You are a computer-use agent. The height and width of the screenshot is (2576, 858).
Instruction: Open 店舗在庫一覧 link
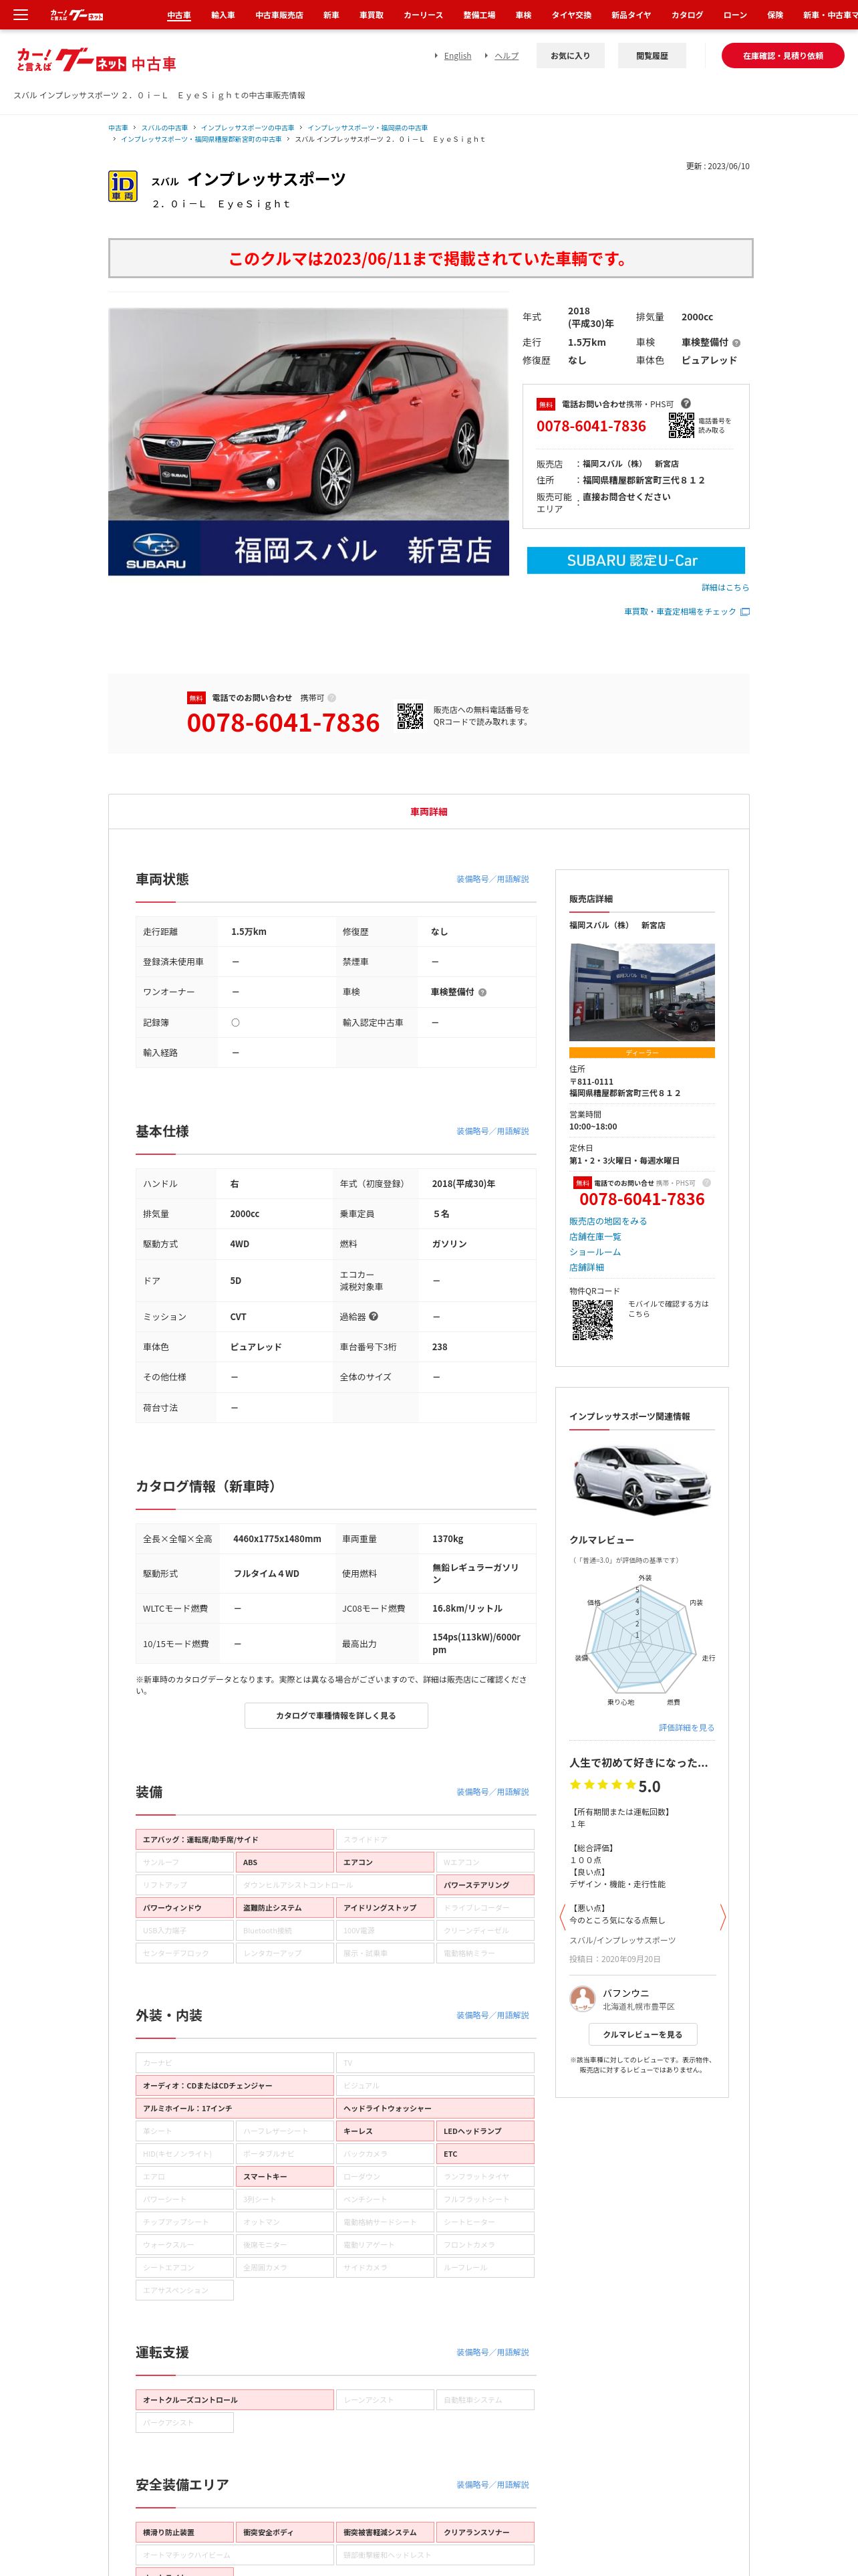[594, 1237]
